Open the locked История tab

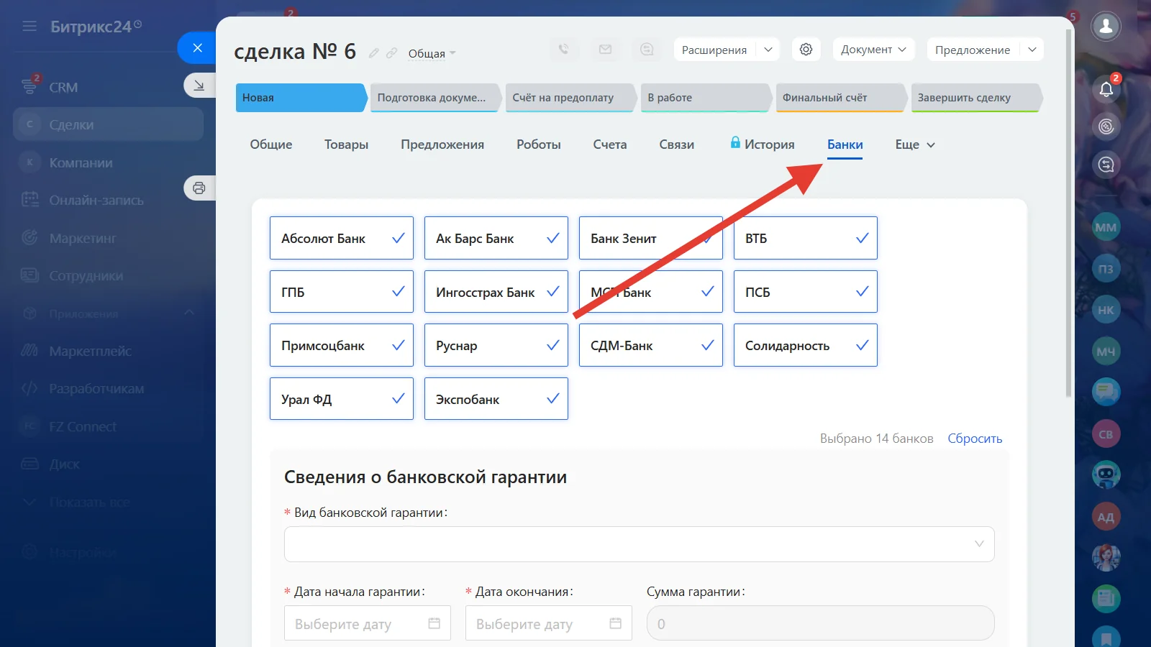(x=763, y=144)
